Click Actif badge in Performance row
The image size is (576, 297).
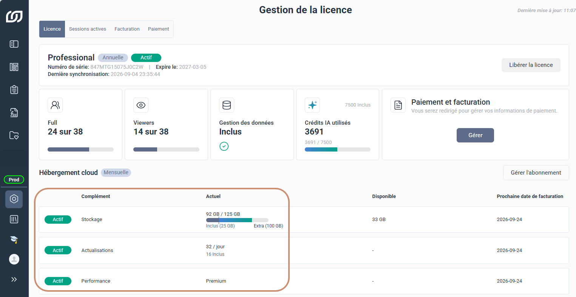tap(58, 281)
